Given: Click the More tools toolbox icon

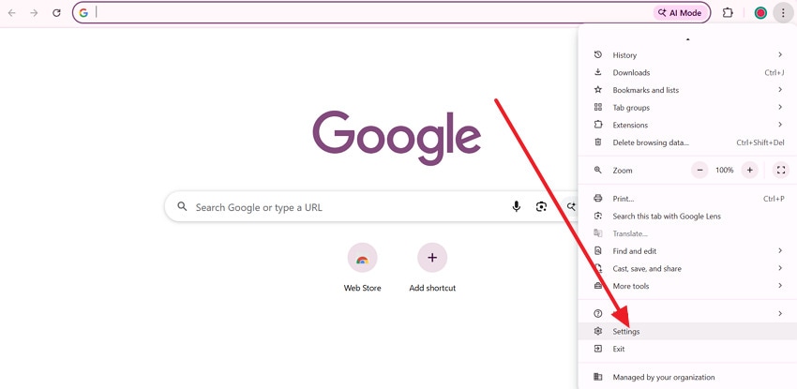Looking at the screenshot, I should point(598,286).
